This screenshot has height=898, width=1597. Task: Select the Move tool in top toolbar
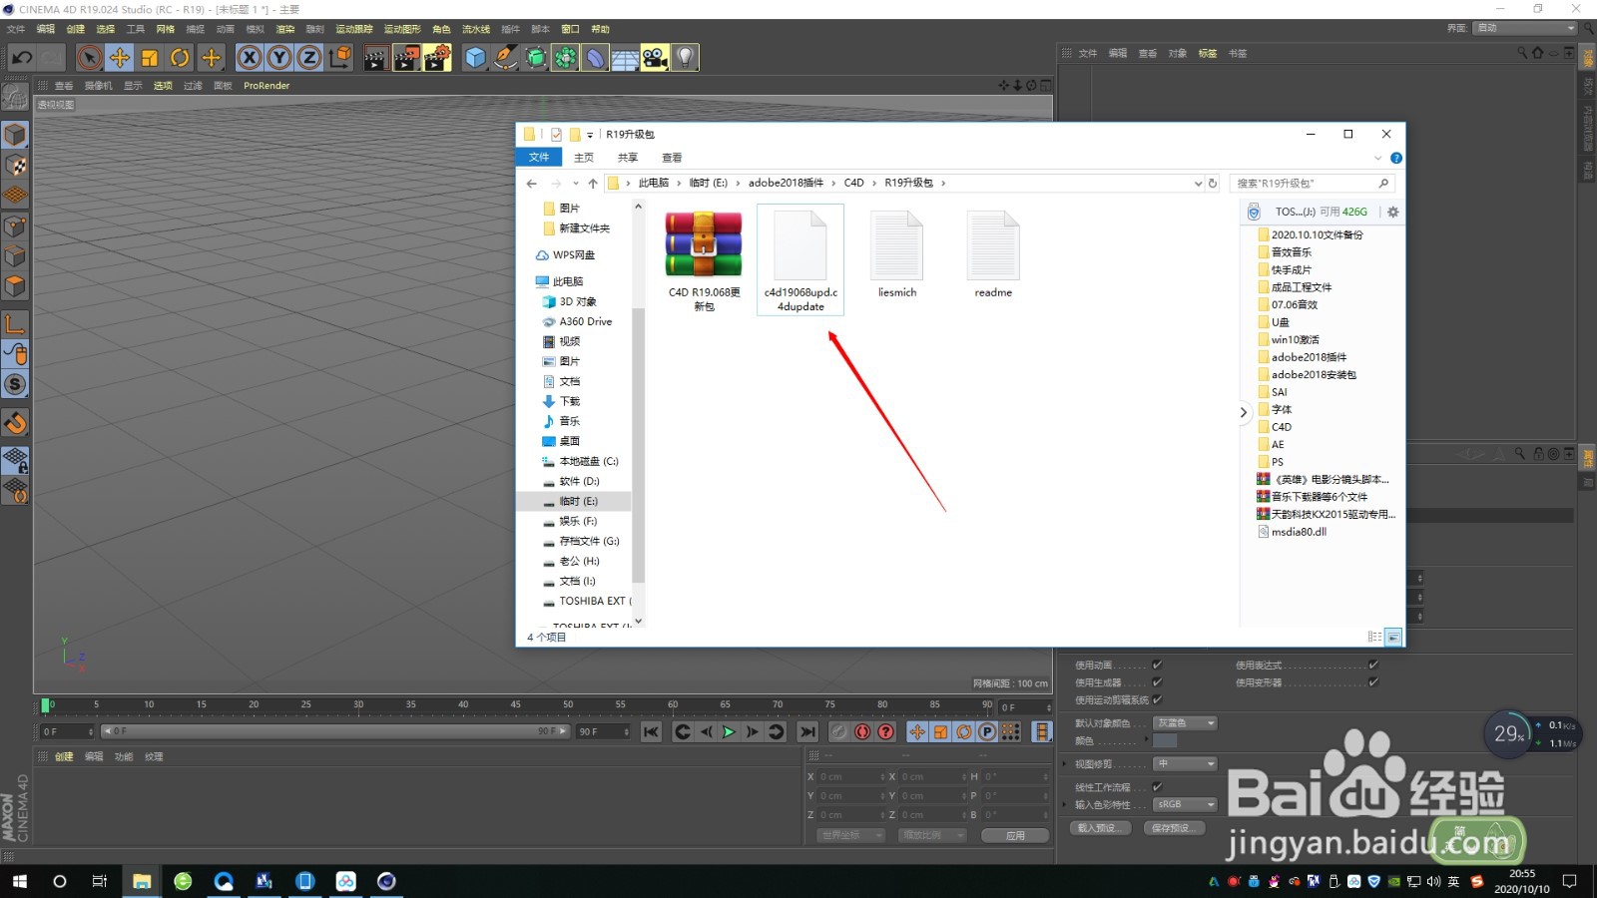click(120, 58)
